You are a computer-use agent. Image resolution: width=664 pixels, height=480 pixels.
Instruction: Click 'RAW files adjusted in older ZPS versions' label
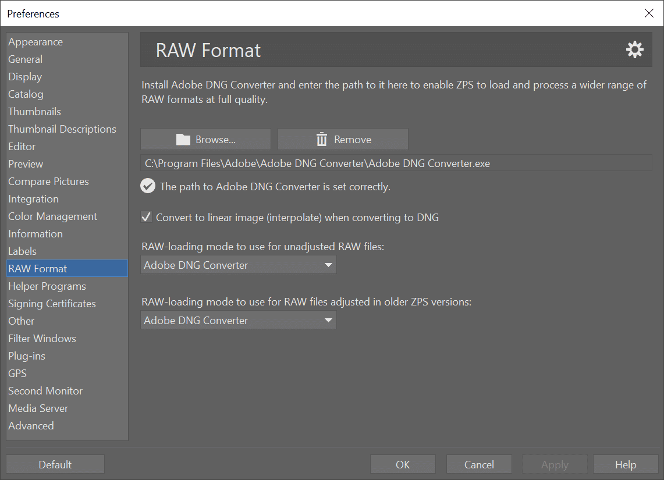377,302
